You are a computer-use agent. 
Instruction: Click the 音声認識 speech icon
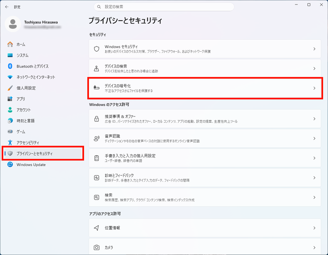[96, 138]
